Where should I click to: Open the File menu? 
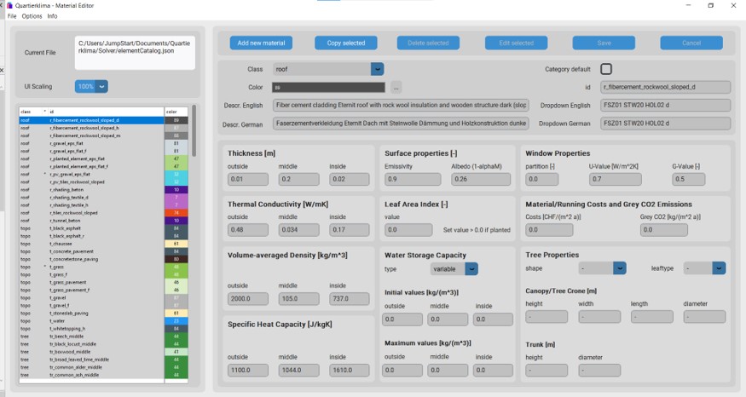12,16
